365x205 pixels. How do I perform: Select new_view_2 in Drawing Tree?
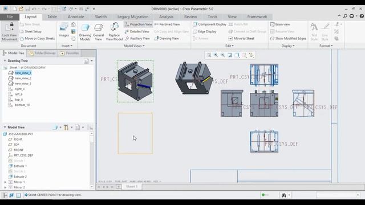point(23,78)
